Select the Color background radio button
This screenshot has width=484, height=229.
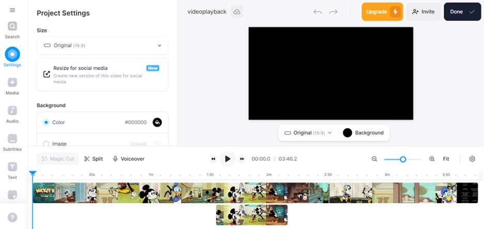[x=46, y=122]
